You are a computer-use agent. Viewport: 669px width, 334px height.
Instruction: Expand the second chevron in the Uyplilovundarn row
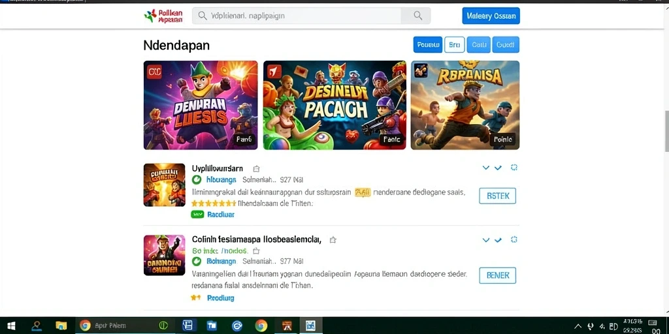click(497, 168)
